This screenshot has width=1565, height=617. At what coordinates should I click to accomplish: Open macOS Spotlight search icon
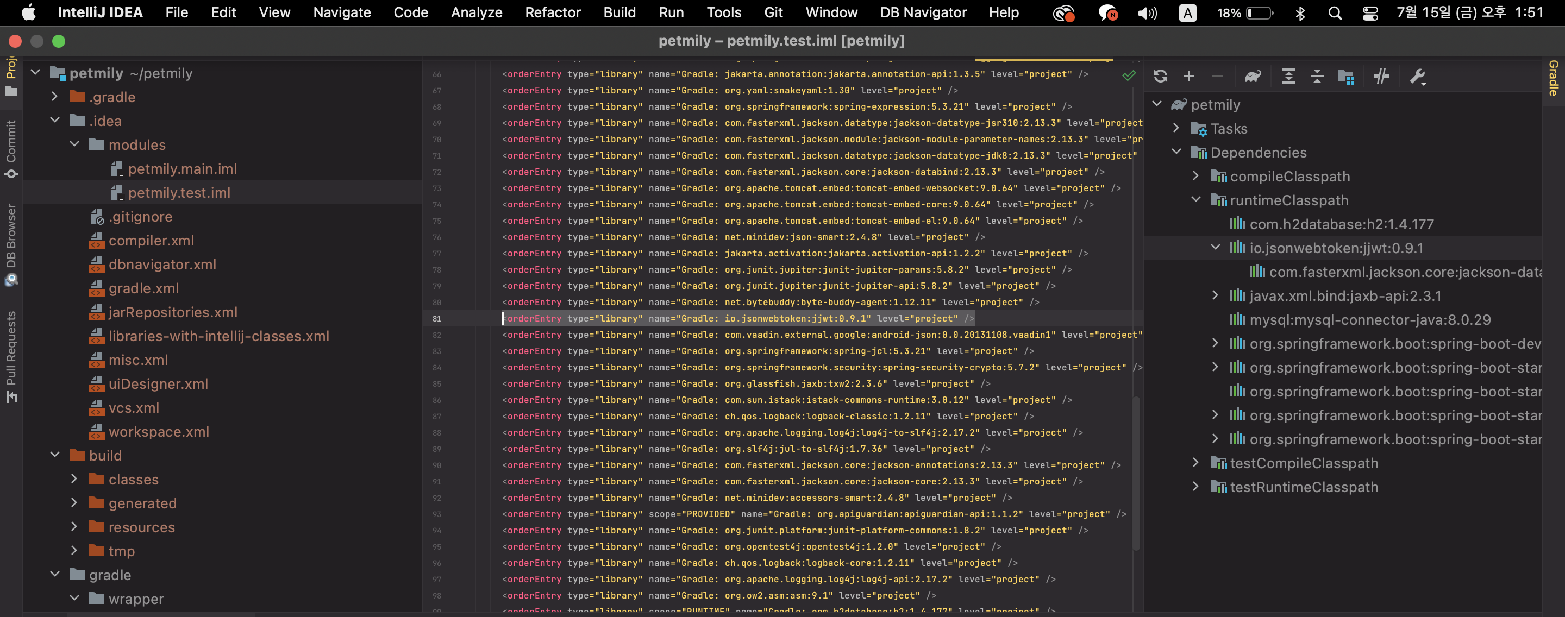click(1334, 12)
